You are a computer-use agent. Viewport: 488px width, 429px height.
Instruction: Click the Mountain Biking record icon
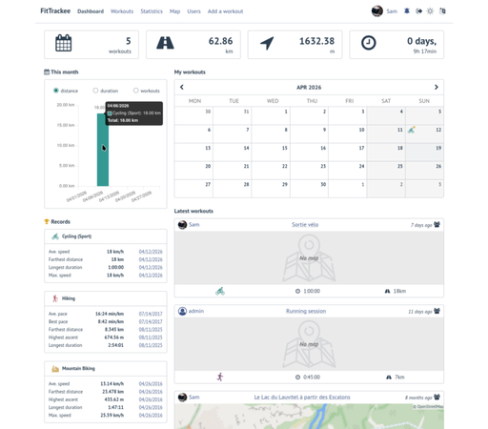click(x=55, y=369)
